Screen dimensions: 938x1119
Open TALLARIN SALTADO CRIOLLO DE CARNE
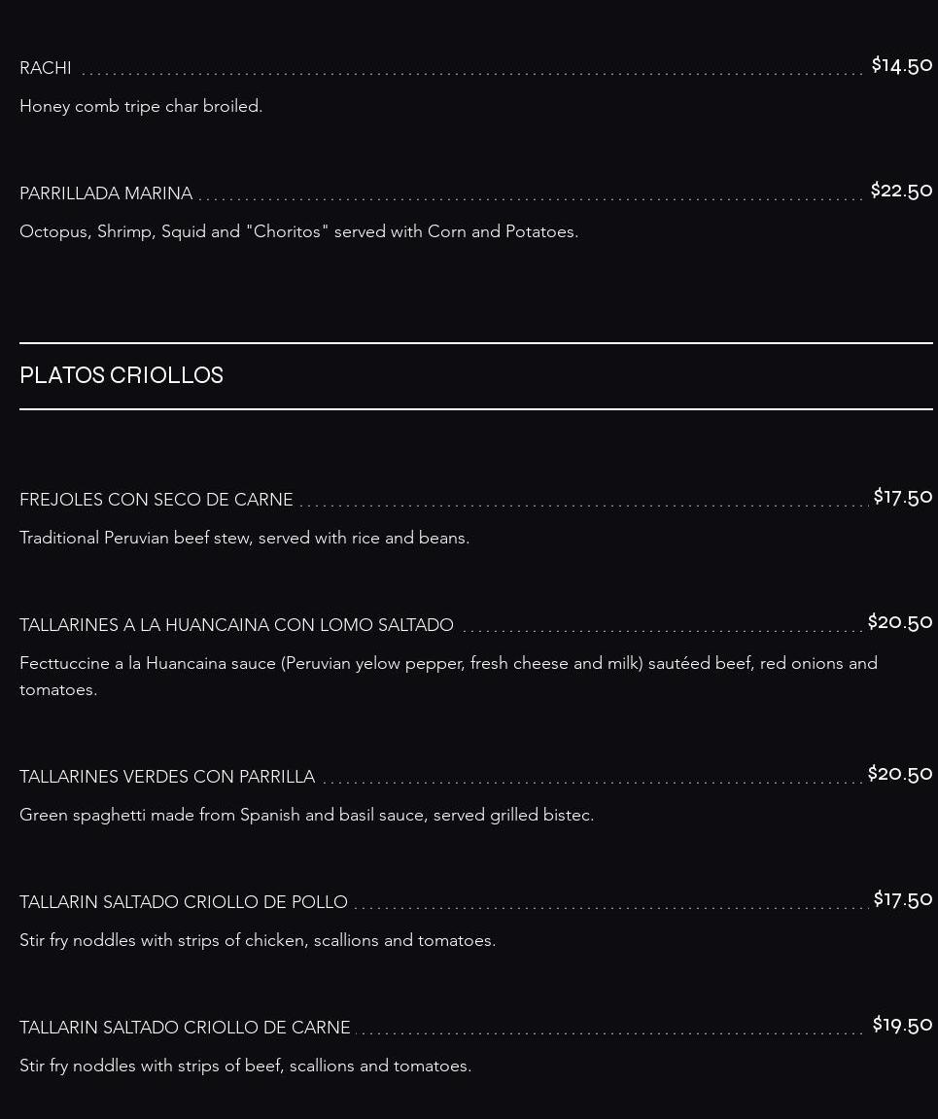185,1028
